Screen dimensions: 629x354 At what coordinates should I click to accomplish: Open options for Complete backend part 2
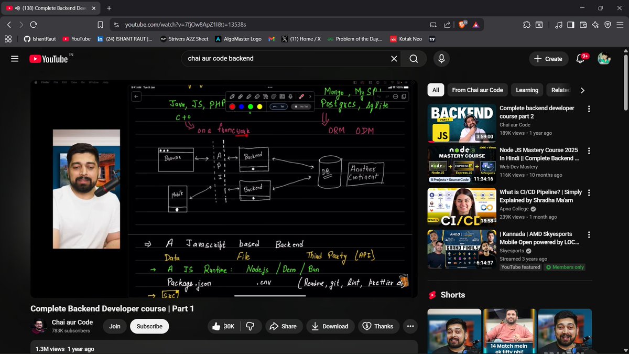coord(589,109)
